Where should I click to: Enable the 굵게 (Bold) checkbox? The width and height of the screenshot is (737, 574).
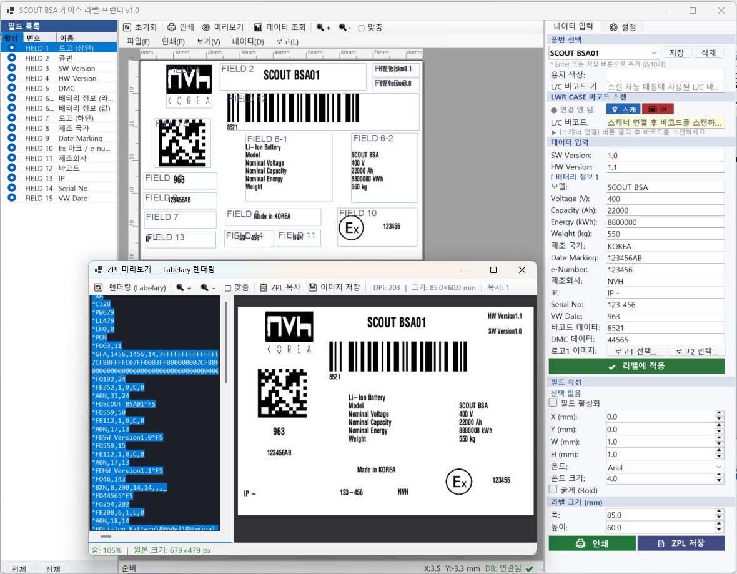pos(553,490)
